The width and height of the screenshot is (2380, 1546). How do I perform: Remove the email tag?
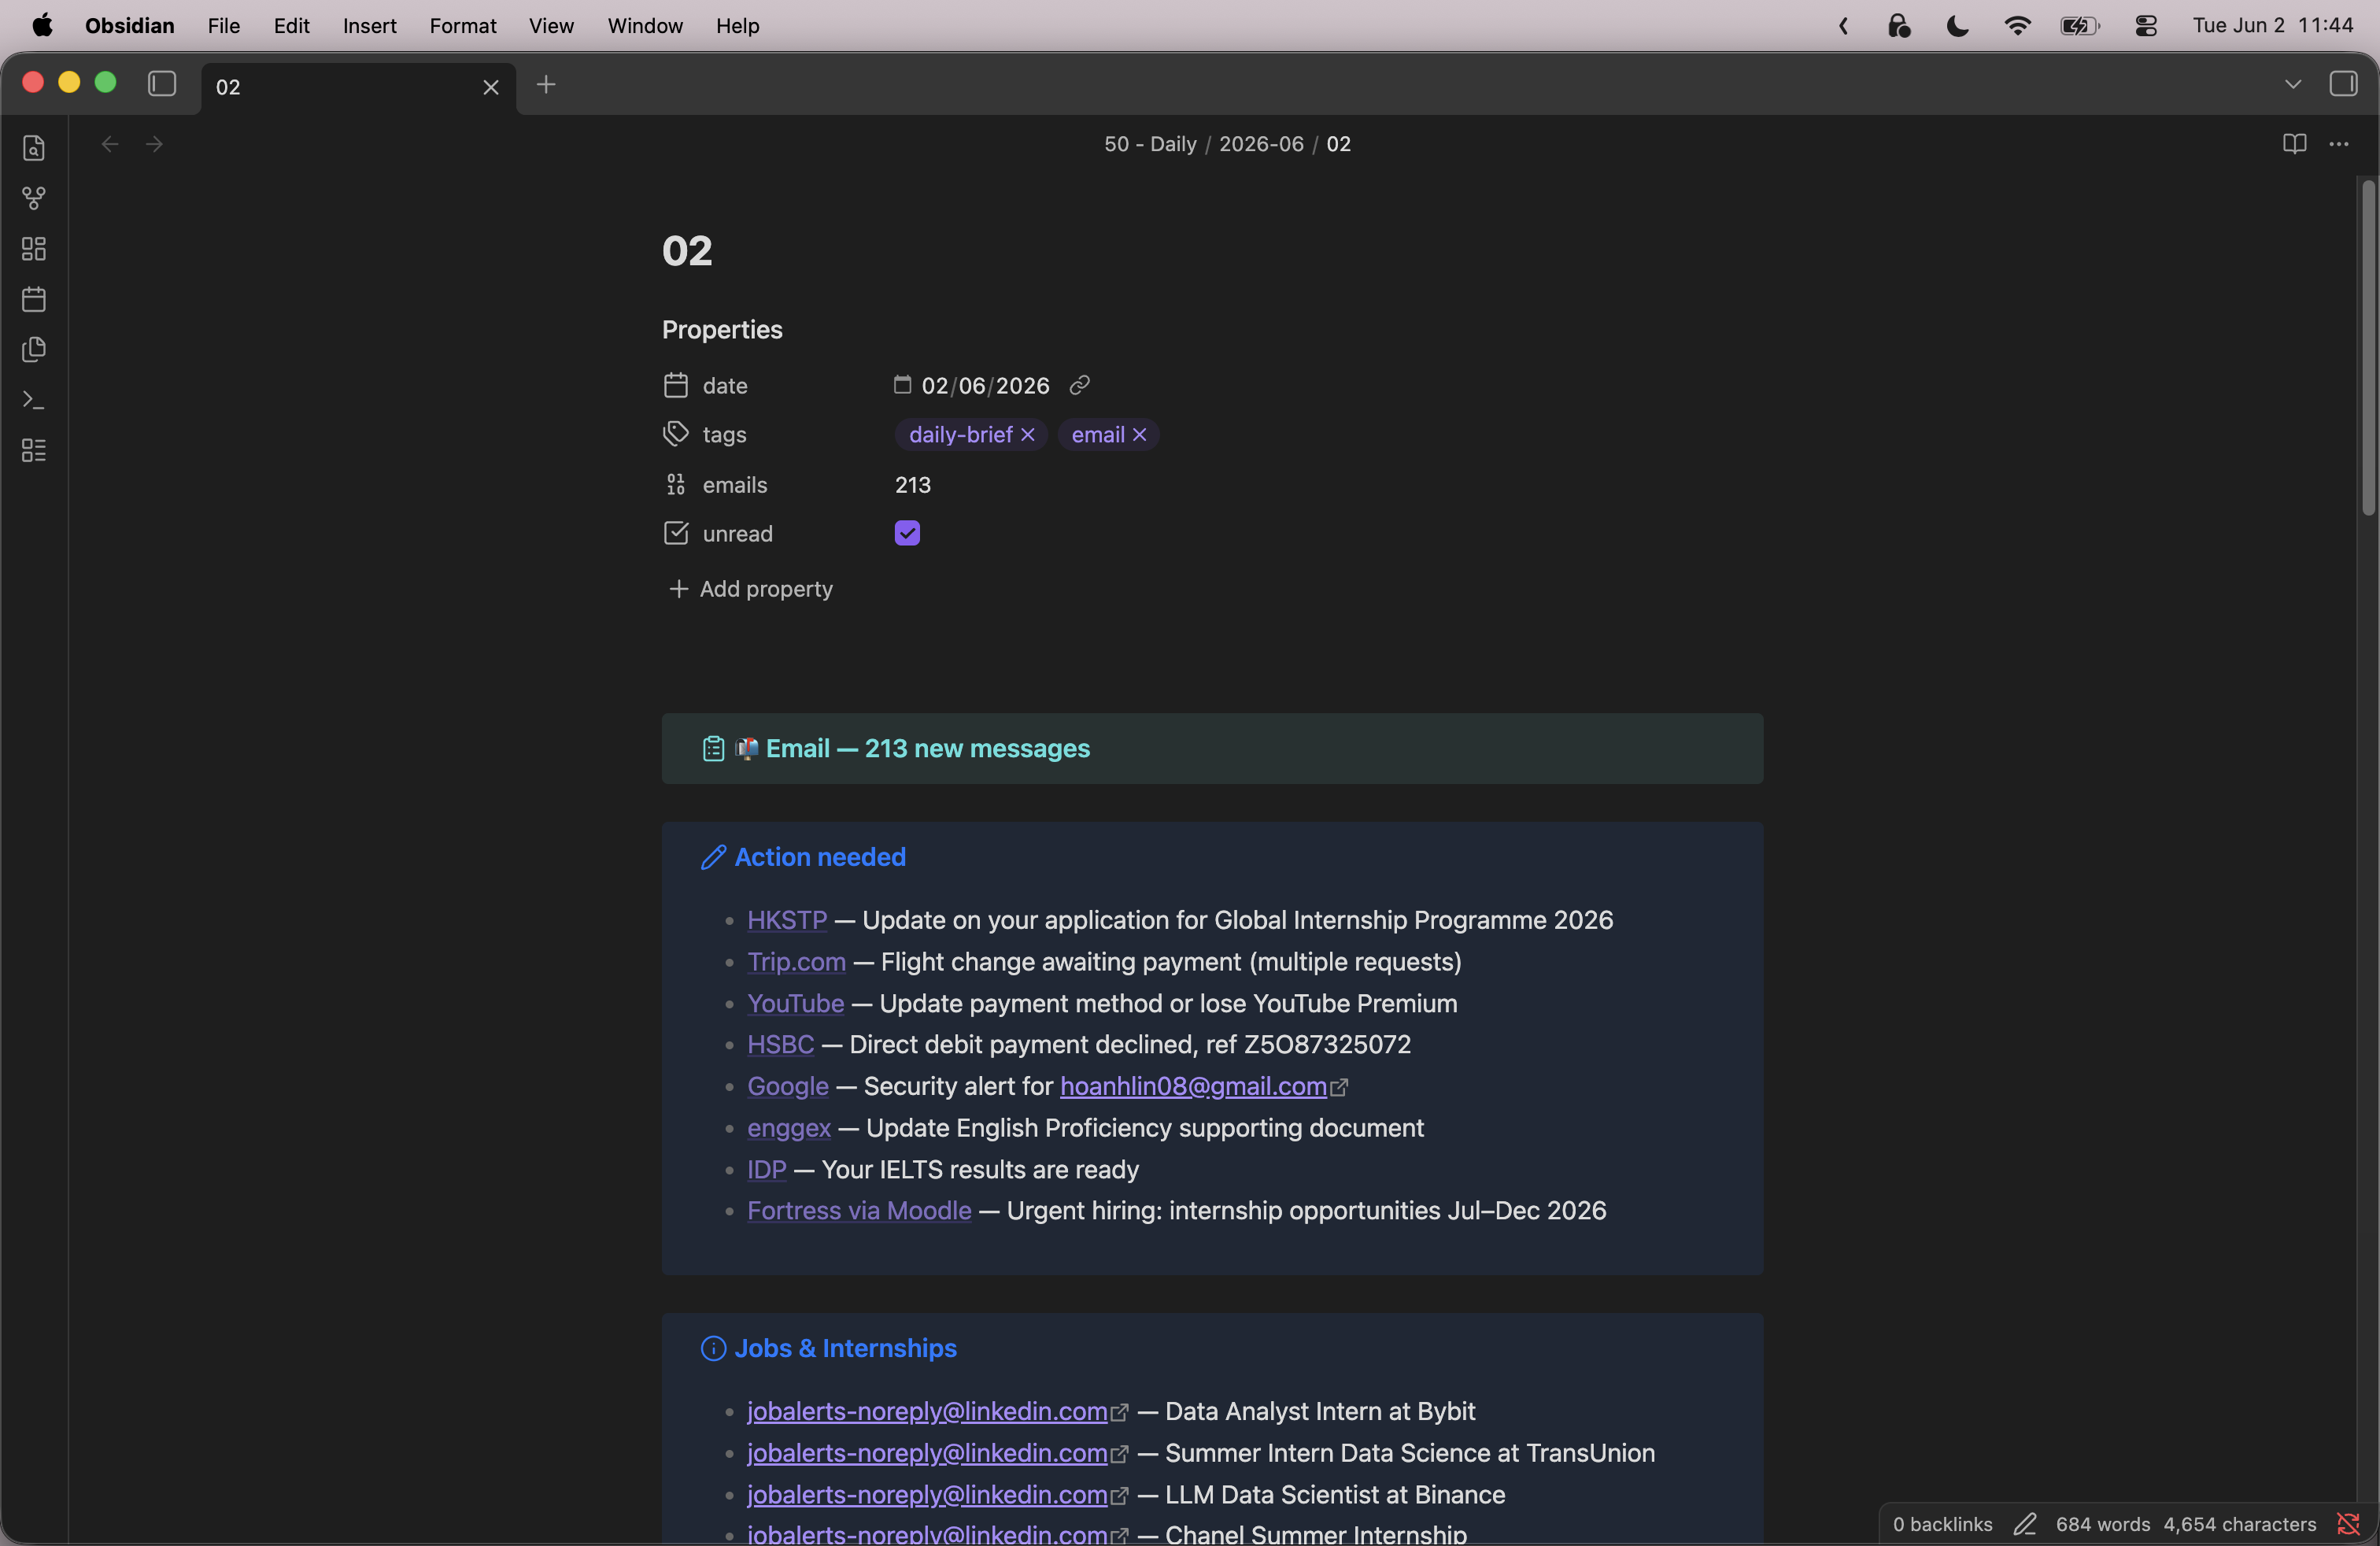coord(1139,434)
